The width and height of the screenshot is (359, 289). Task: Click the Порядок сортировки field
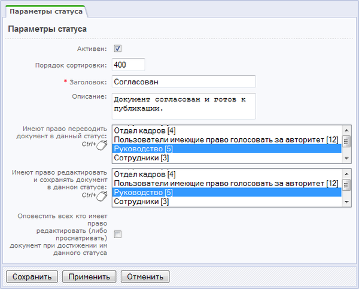point(129,65)
